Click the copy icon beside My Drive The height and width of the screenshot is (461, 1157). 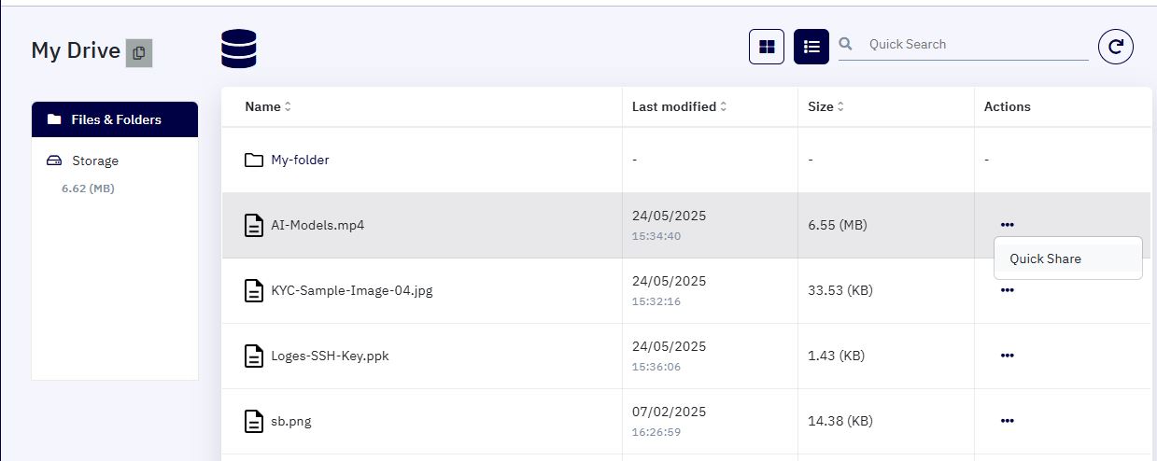139,53
